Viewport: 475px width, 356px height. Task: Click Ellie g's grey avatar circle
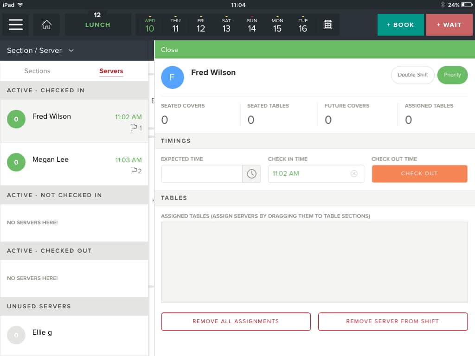tap(16, 335)
